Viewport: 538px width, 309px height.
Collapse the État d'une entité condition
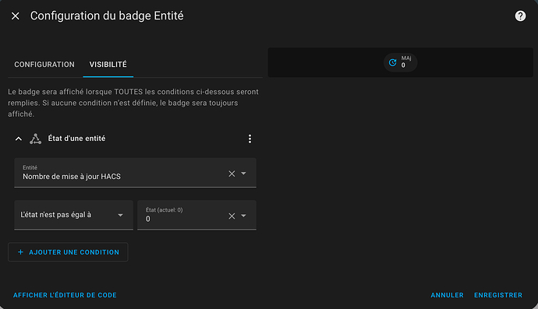click(x=19, y=139)
